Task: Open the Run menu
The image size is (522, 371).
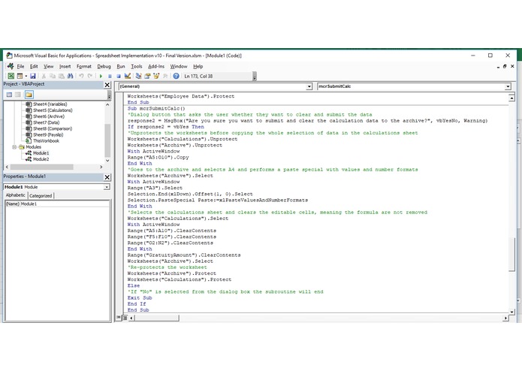Action: pos(121,67)
